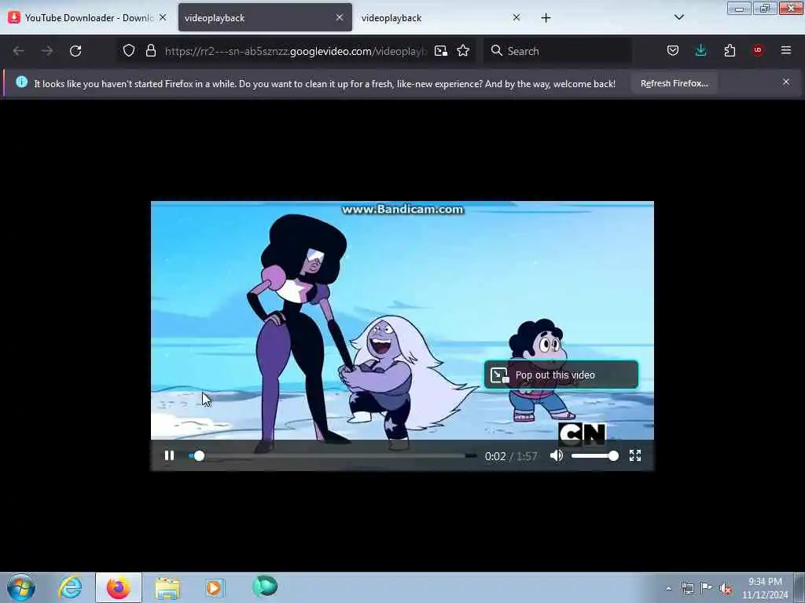Open the Save to Pocket icon
Image resolution: width=805 pixels, height=603 pixels.
673,50
